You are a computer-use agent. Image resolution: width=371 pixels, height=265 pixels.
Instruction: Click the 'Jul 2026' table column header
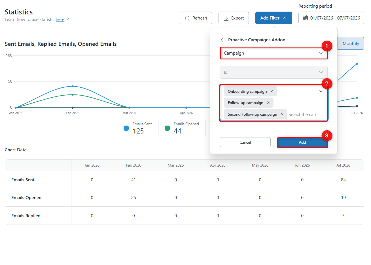(343, 165)
